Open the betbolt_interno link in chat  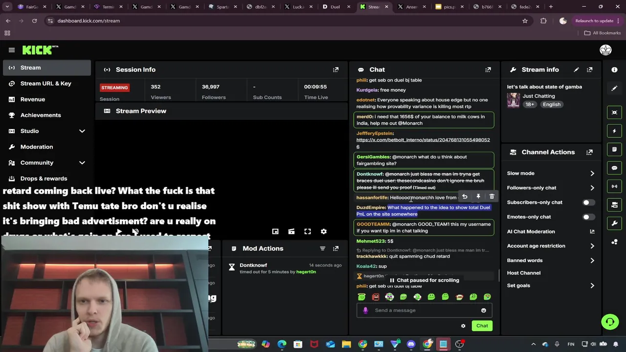click(423, 143)
